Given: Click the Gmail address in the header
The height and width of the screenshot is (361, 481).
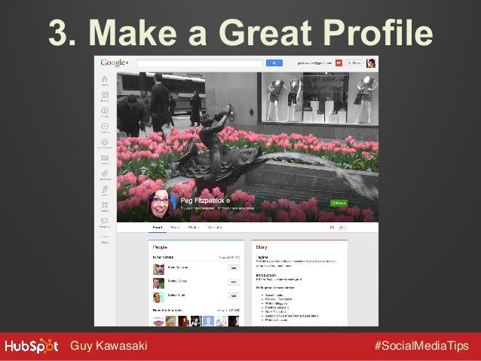Looking at the screenshot, I should tap(314, 63).
